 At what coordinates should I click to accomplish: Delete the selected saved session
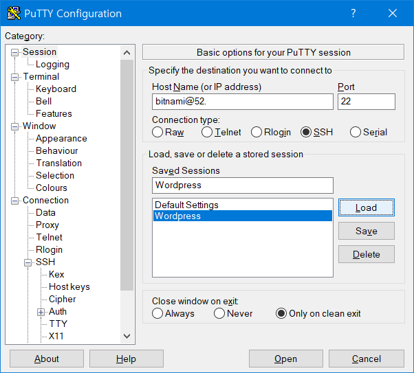[366, 254]
